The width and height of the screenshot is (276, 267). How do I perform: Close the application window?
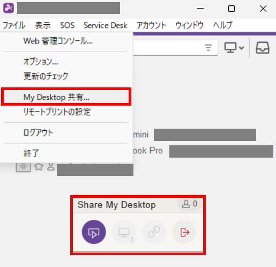[x=263, y=9]
